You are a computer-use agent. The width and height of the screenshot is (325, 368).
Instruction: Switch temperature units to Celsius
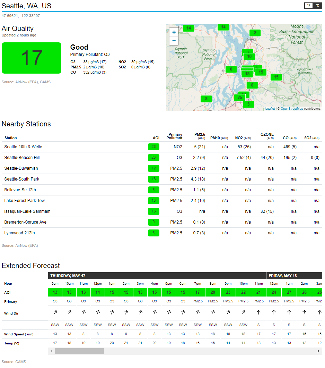(318, 6)
